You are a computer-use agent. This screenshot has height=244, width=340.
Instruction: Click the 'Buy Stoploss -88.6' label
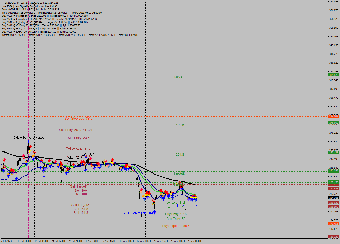click(176, 226)
